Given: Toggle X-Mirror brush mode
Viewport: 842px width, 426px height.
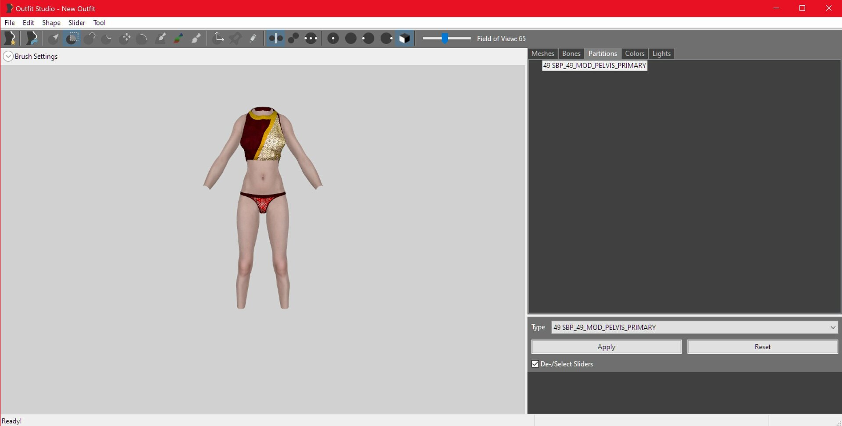Looking at the screenshot, I should (275, 39).
